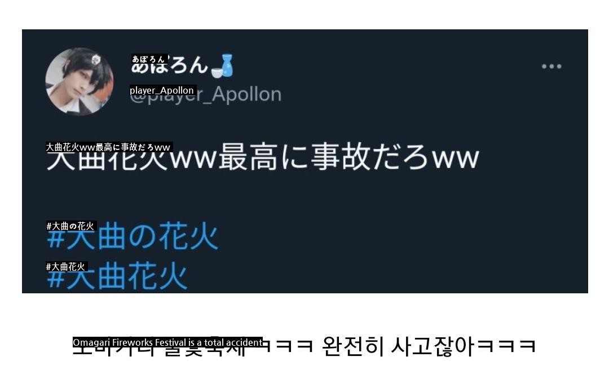Image resolution: width=609 pixels, height=383 pixels.
Task: Click the small 大曲花火ww最高に事故だろww overlay caption
Action: [x=108, y=147]
